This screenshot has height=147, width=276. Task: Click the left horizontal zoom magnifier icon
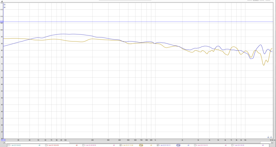tap(268, 137)
